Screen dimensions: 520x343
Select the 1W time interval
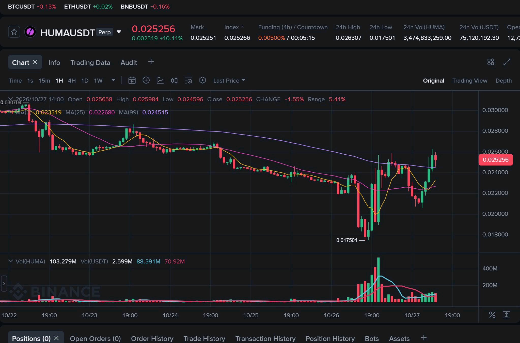tap(98, 80)
